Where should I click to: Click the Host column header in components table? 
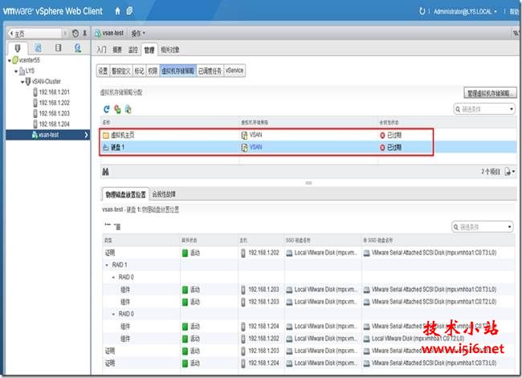(x=261, y=240)
